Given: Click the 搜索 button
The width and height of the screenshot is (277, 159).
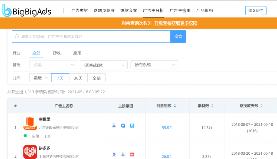Looking at the screenshot, I should [x=178, y=37].
